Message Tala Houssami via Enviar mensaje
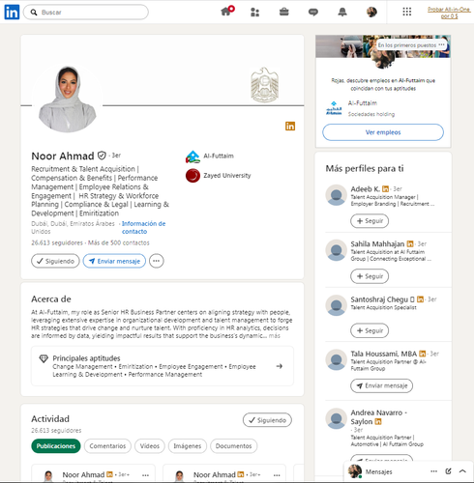Screen dimensions: 474x483 (x=382, y=385)
